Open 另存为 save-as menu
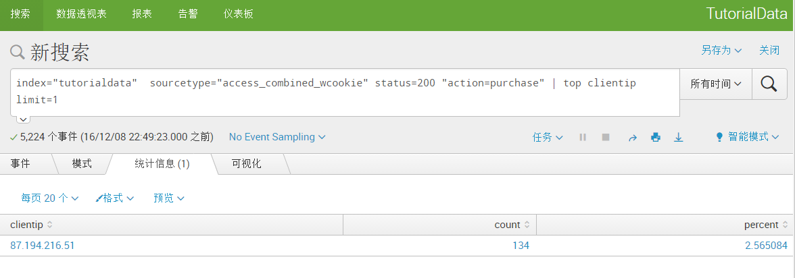Viewport: 795px width, 278px height. (721, 50)
